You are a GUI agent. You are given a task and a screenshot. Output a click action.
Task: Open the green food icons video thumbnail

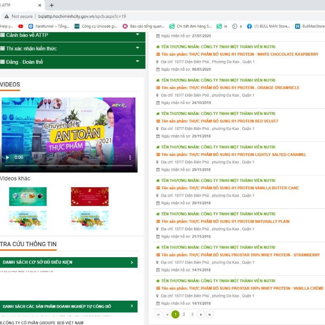tap(28, 197)
